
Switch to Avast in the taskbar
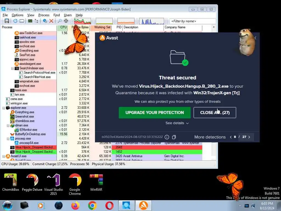coord(143,206)
